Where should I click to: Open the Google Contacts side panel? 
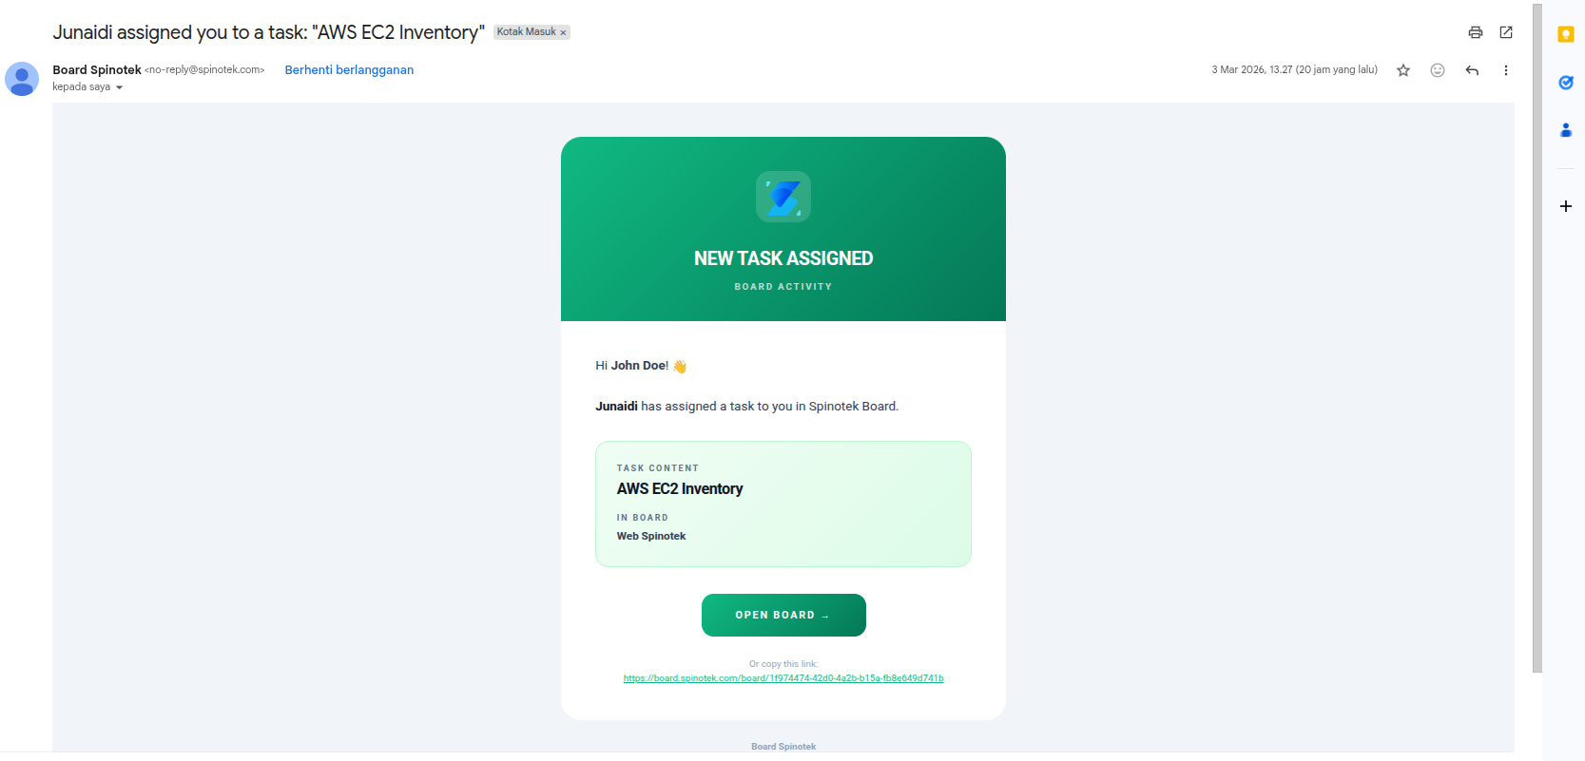click(x=1565, y=130)
